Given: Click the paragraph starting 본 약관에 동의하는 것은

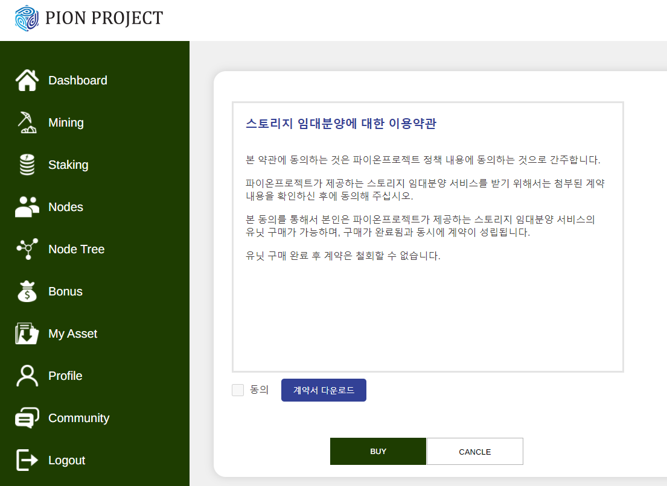Looking at the screenshot, I should coord(423,160).
